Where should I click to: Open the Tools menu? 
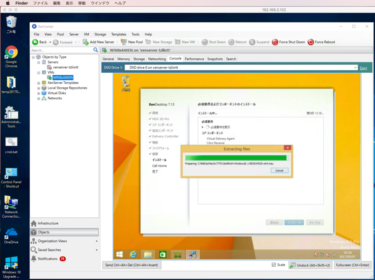click(135, 34)
